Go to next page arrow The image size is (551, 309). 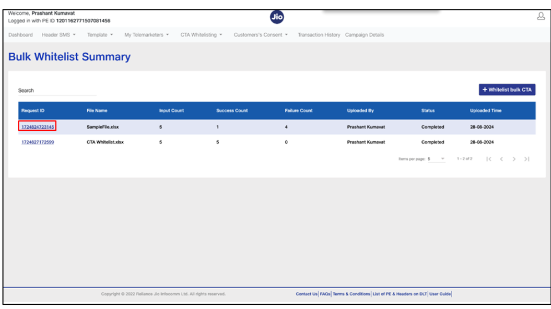click(514, 159)
